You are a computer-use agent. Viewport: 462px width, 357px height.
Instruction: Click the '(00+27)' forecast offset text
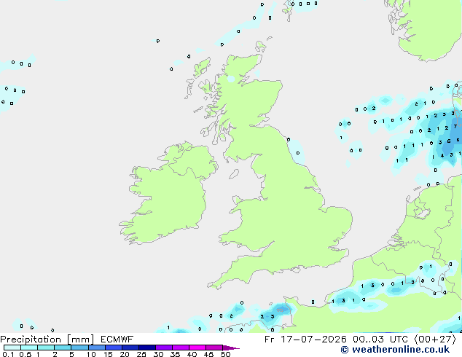435,340
